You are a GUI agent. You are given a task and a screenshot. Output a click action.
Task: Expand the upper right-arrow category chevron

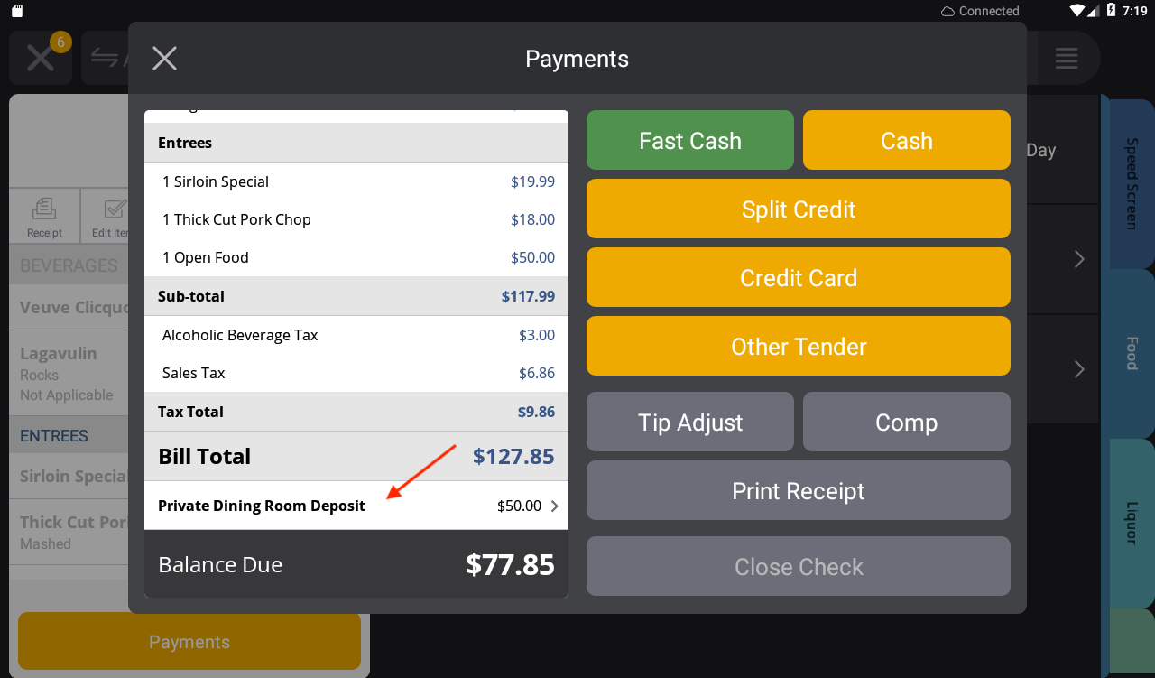click(1079, 259)
